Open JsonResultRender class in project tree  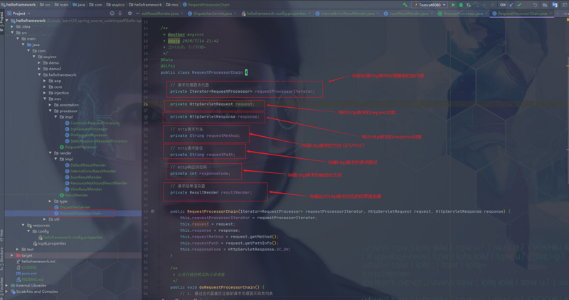(85, 177)
